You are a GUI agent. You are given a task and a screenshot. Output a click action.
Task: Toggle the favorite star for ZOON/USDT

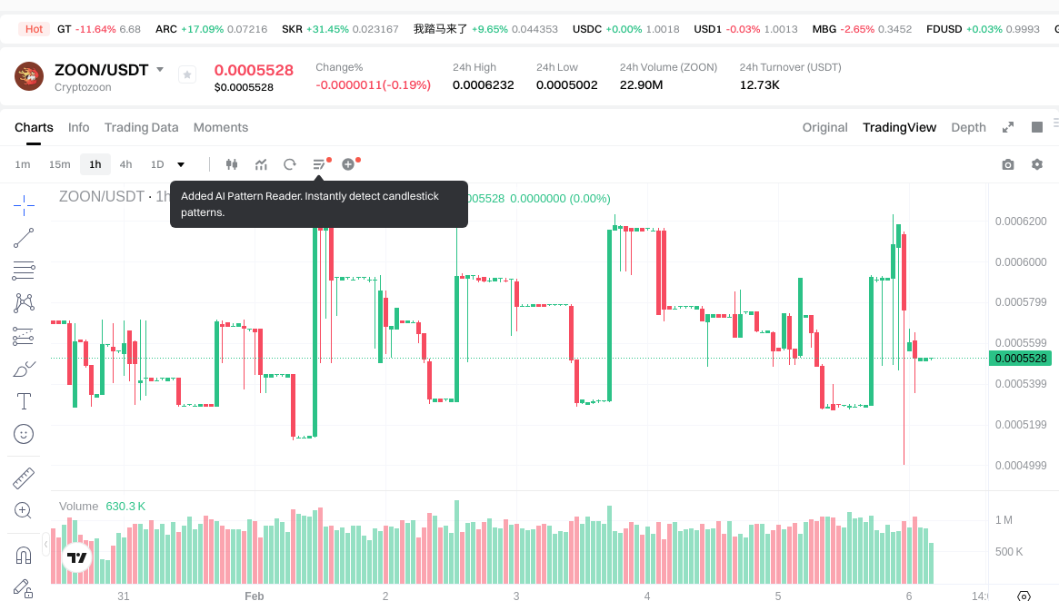tap(186, 75)
